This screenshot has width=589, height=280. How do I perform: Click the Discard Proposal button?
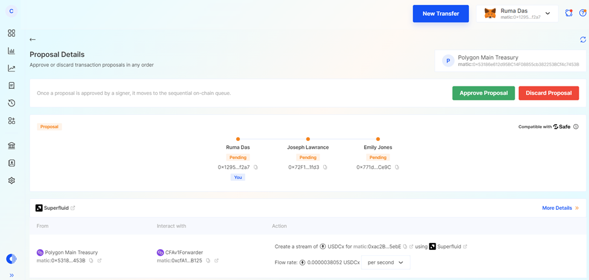click(549, 93)
